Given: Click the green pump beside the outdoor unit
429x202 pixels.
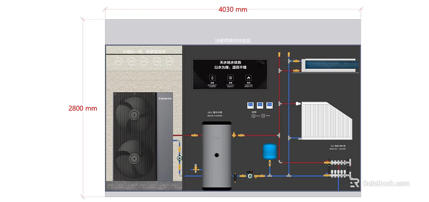Looking at the screenshot, I should (x=180, y=158).
